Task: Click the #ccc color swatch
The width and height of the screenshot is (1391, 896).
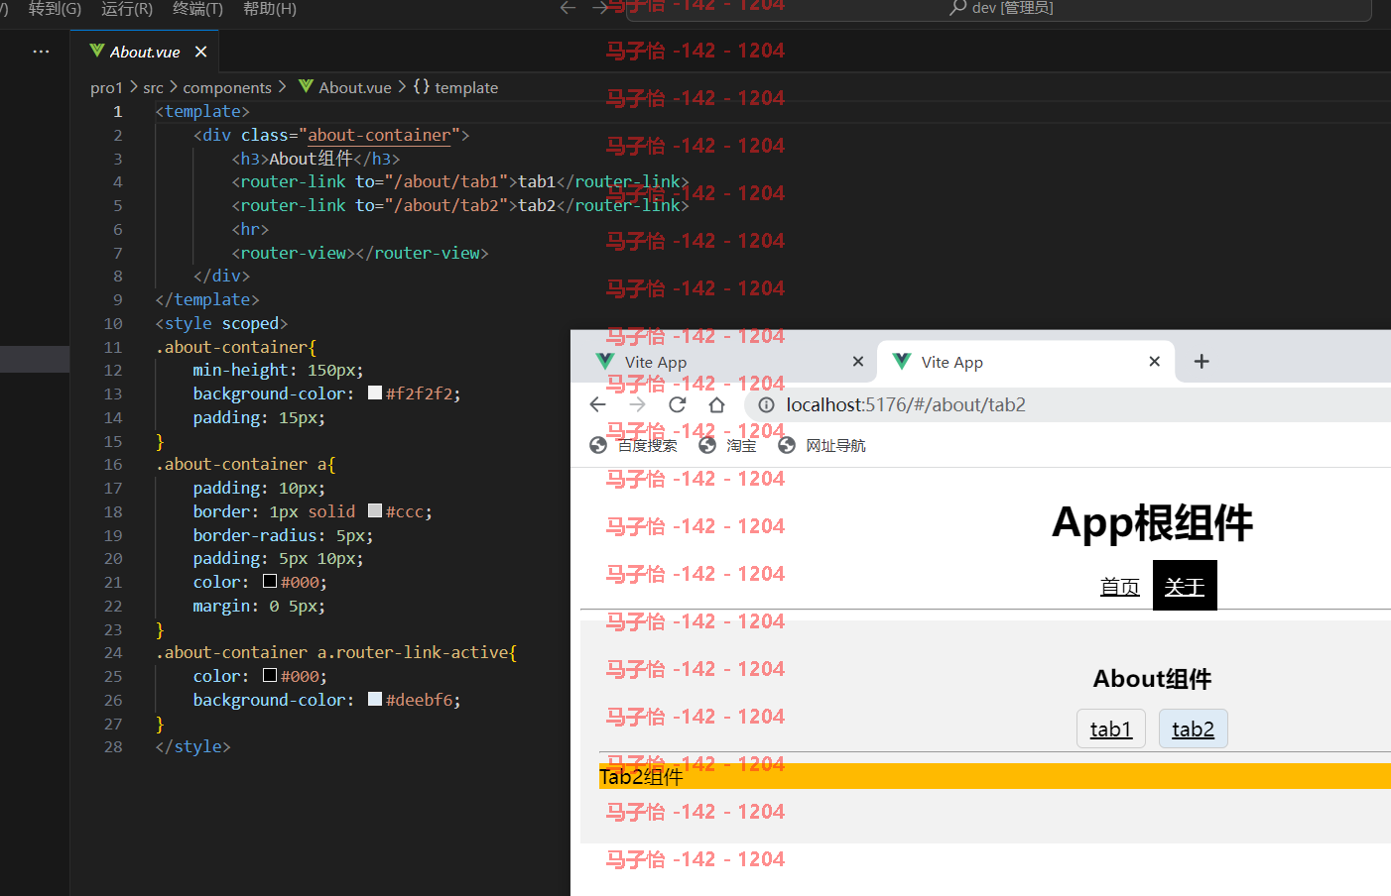Action: (375, 511)
